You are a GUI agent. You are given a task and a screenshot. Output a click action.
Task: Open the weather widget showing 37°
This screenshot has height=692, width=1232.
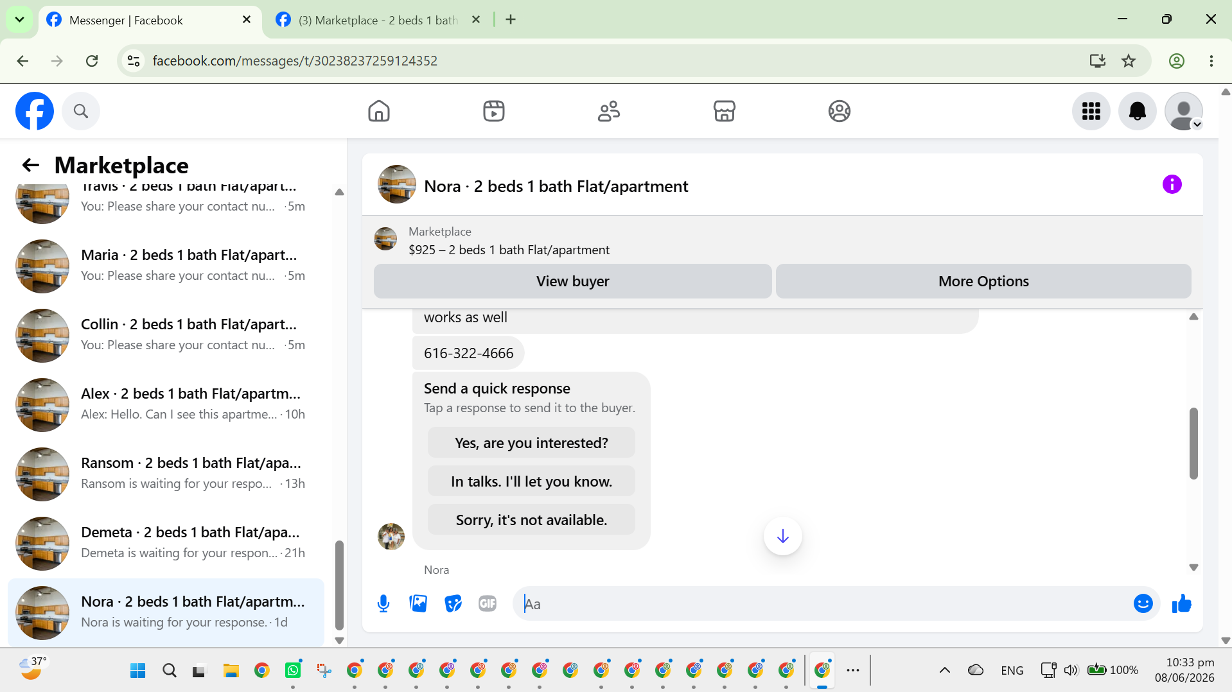coord(33,670)
